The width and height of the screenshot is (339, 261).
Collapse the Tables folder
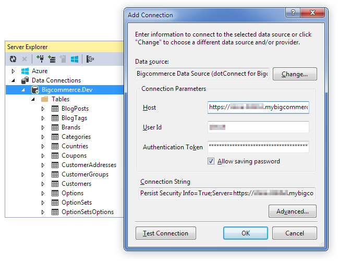[33, 99]
